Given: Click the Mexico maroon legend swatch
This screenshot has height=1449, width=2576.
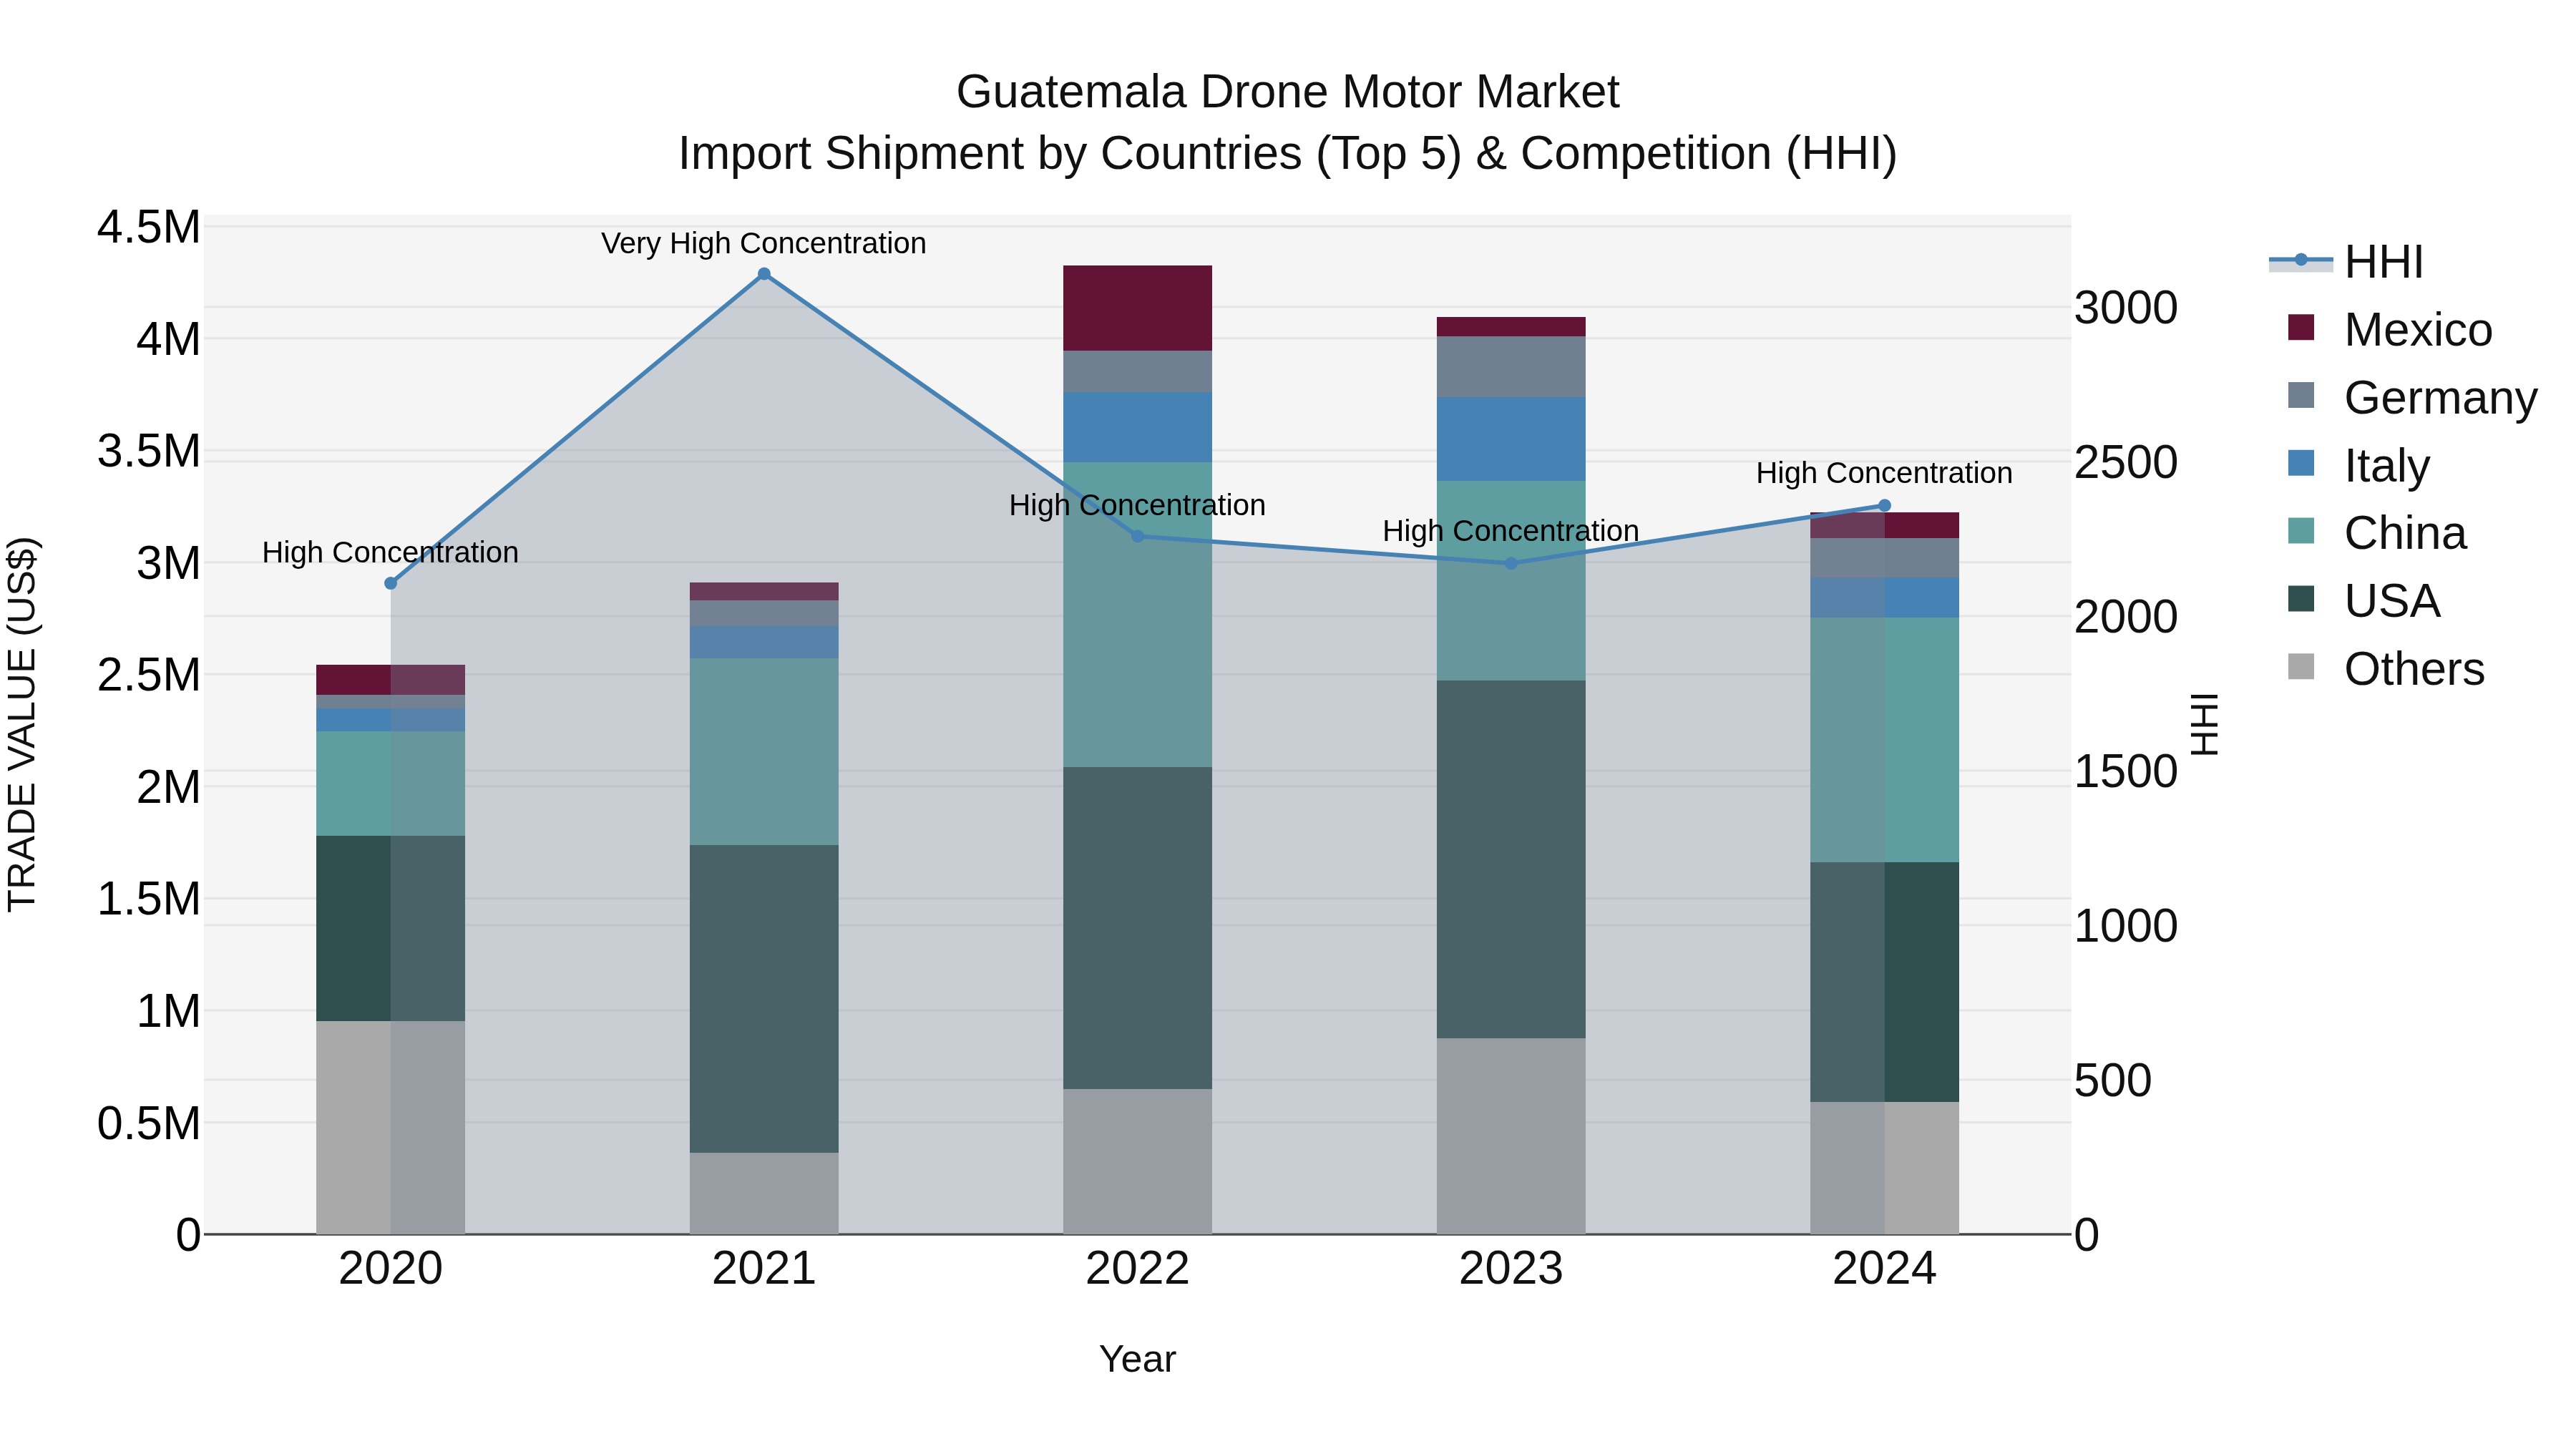Looking at the screenshot, I should pyautogui.click(x=2301, y=328).
